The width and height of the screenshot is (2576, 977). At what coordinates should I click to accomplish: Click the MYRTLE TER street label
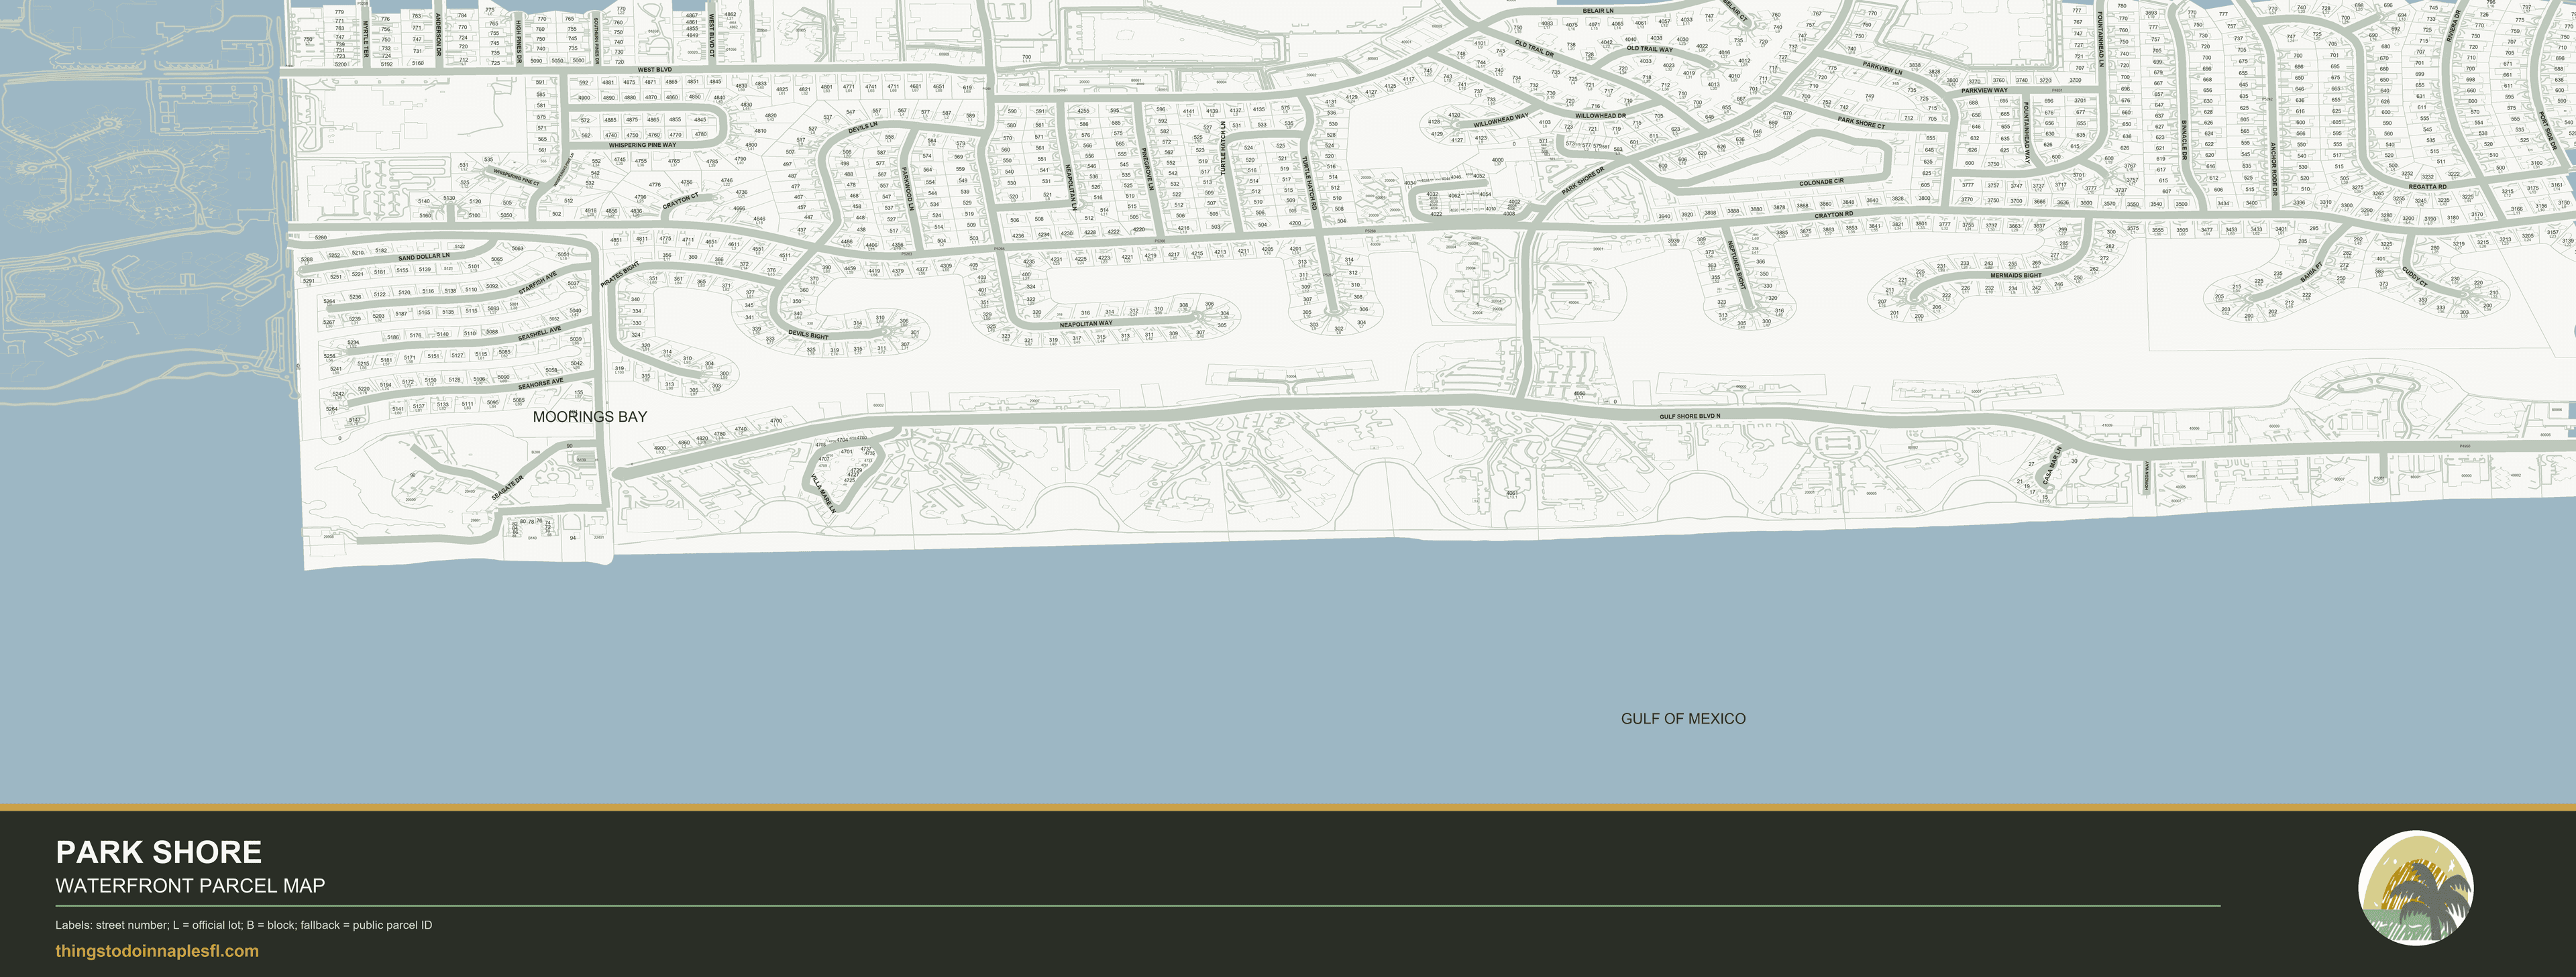pos(366,40)
